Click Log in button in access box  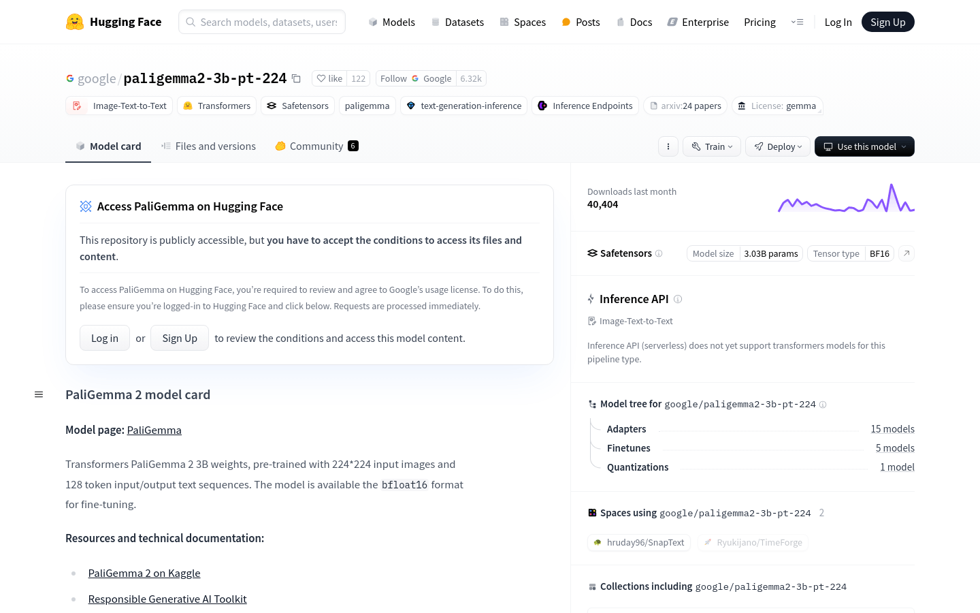[x=105, y=338]
